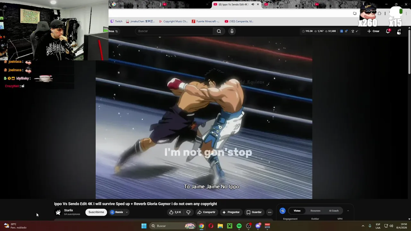Screen dimensions: 411x231
Task: Open Chrome from the taskbar
Action: tap(201, 226)
